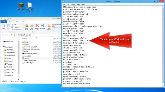Click the Up one level arrow
The width and height of the screenshot is (165, 92).
click(12, 35)
